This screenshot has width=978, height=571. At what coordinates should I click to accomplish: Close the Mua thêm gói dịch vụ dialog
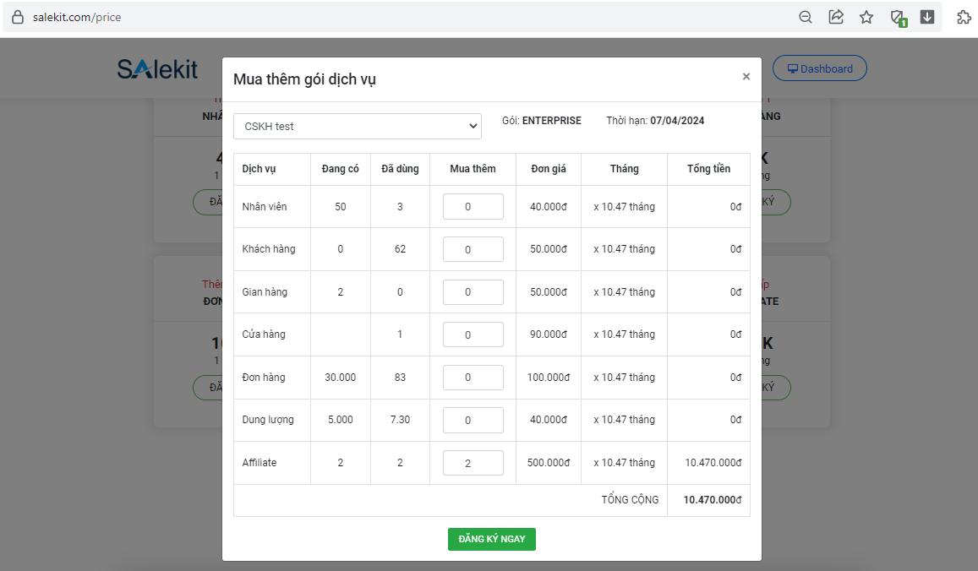coord(746,77)
